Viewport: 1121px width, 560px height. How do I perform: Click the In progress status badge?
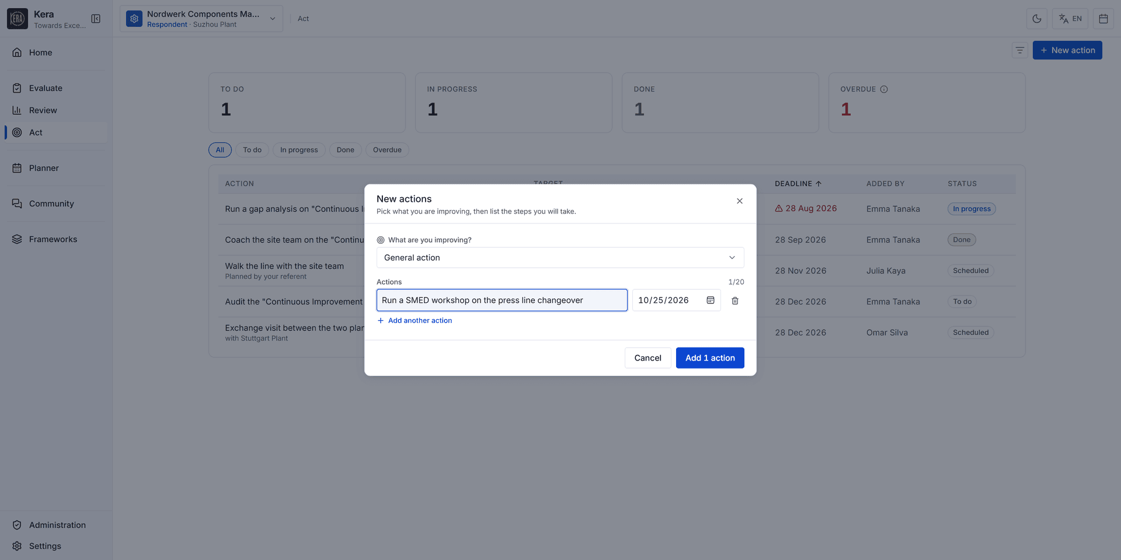pyautogui.click(x=972, y=209)
